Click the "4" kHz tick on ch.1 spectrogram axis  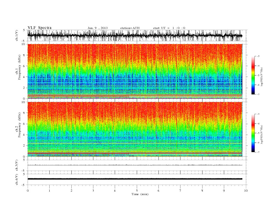coord(24,77)
